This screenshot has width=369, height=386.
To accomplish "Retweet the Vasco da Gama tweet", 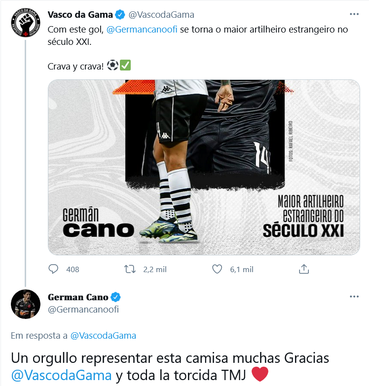I will (130, 269).
